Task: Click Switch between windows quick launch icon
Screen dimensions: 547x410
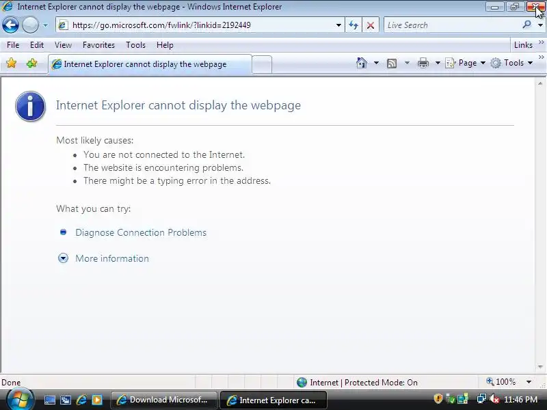Action: pos(66,400)
